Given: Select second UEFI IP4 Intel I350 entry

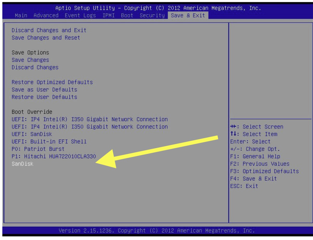Looking at the screenshot, I should 90,127.
